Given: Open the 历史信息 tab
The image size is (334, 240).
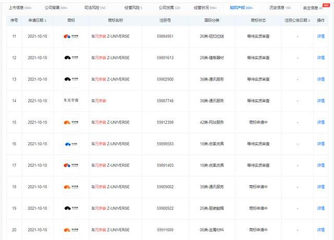Looking at the screenshot, I should coord(280,8).
